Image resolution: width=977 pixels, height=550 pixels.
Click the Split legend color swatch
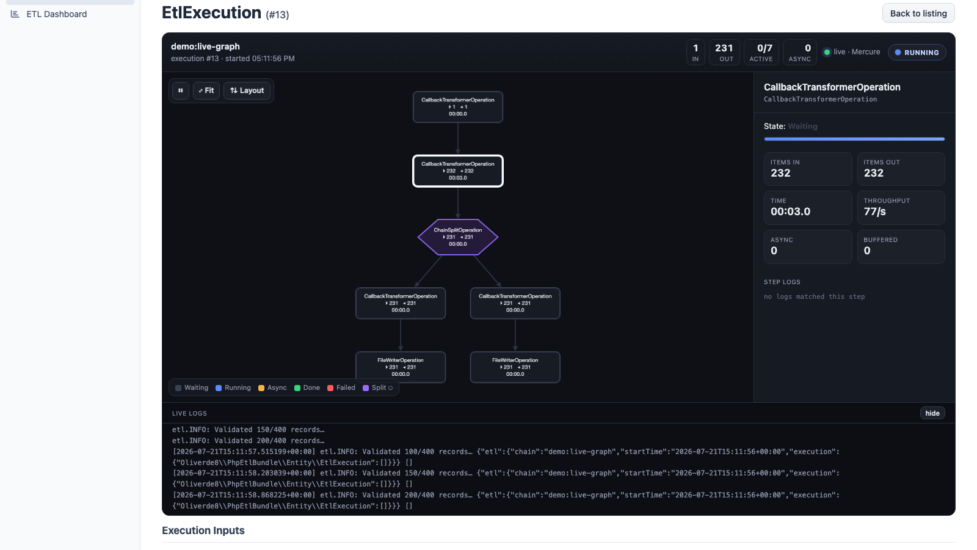pyautogui.click(x=366, y=388)
